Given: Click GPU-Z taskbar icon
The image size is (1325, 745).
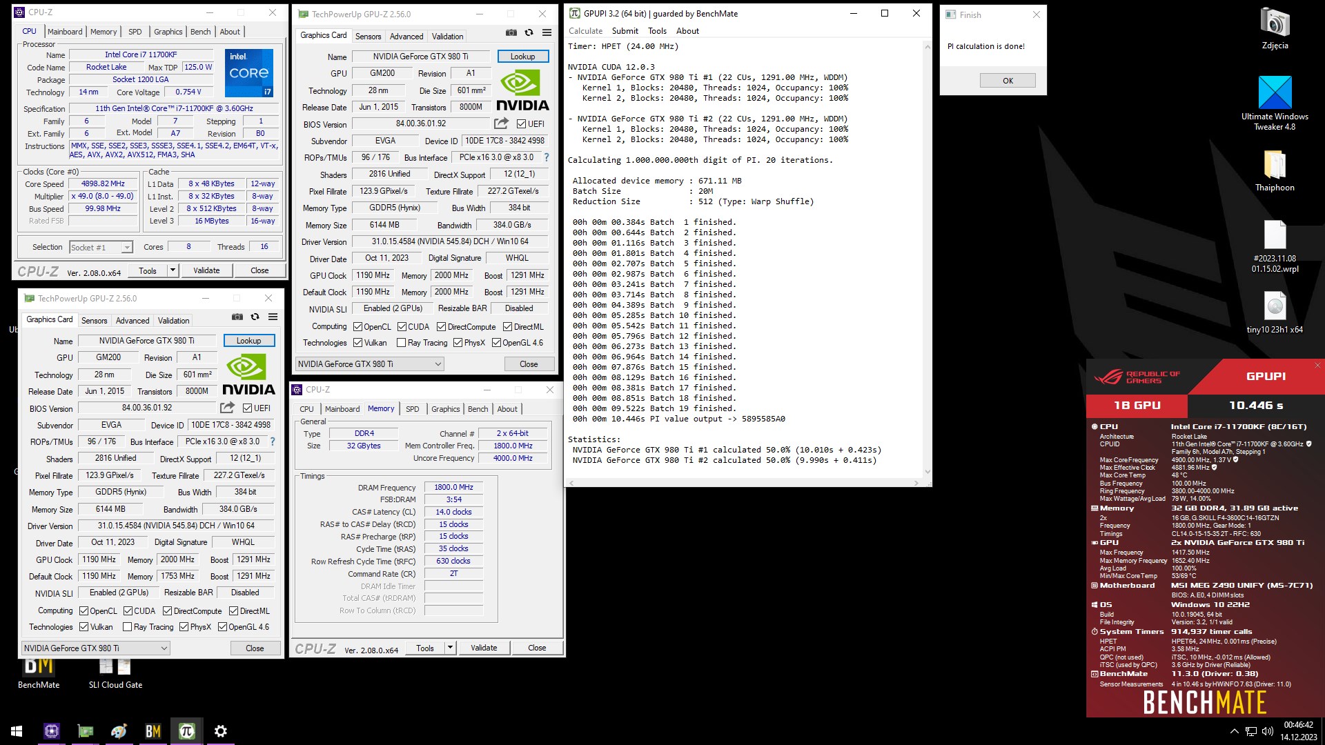Looking at the screenshot, I should [x=86, y=731].
